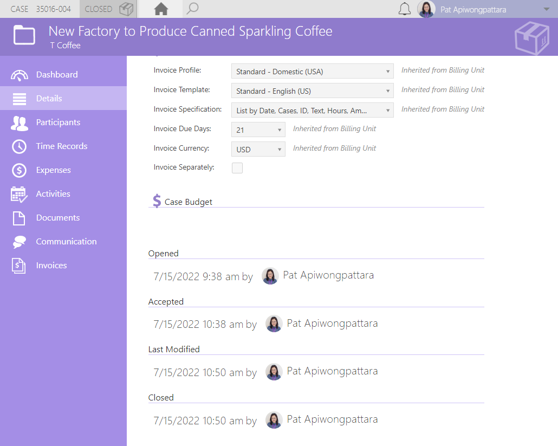The image size is (558, 446).
Task: Open the Communication section
Action: click(x=63, y=241)
